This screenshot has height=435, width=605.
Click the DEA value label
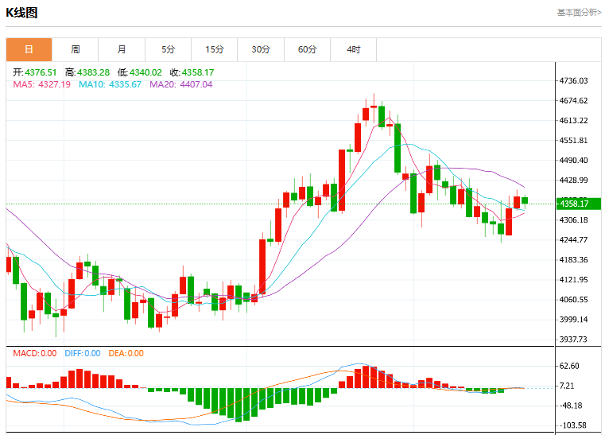pyautogui.click(x=126, y=353)
